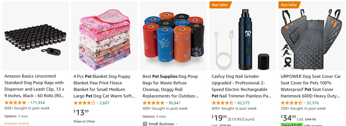Open the 4 sizes options link
Image resolution: width=346 pixels, height=126 pixels.
click(161, 116)
